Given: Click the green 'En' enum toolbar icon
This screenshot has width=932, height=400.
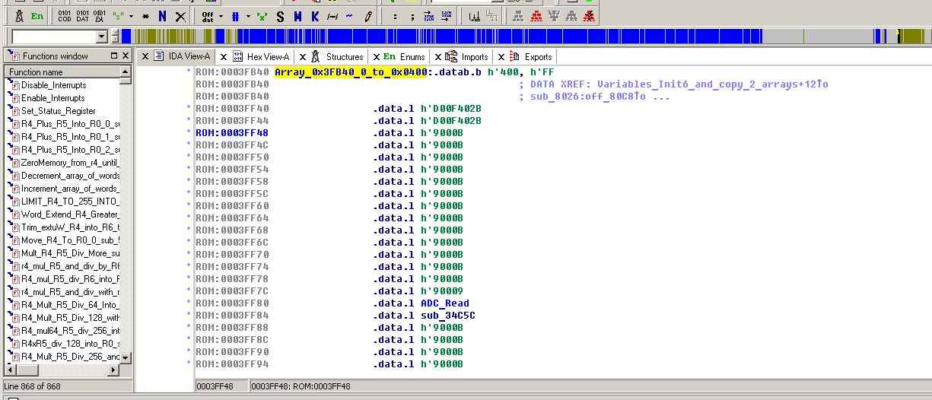Looking at the screenshot, I should [x=37, y=16].
